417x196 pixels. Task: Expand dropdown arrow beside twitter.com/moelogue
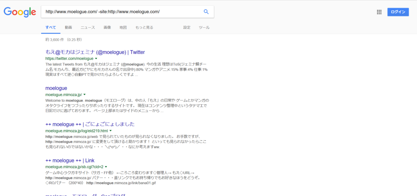96,59
